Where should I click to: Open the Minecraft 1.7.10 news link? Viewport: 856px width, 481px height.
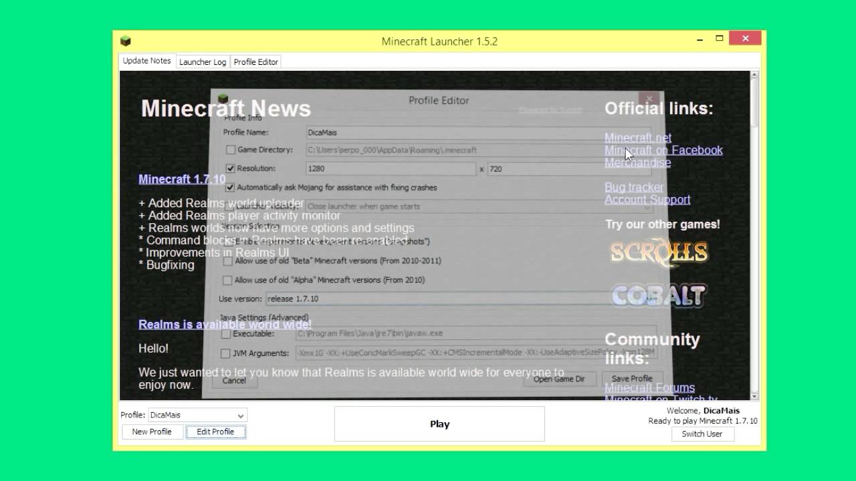coord(182,179)
